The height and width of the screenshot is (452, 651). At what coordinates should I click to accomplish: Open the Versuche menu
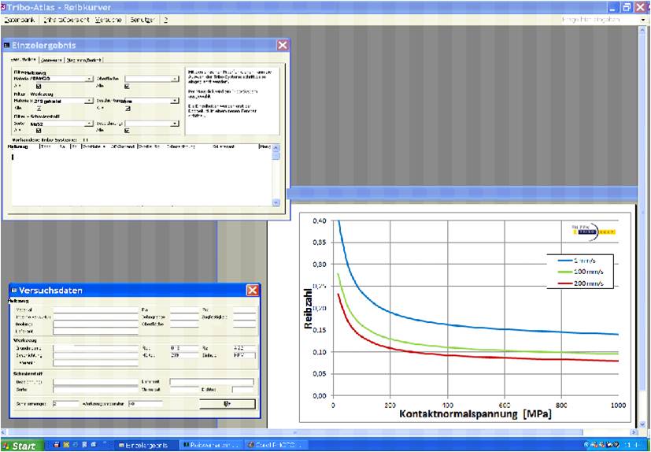[108, 19]
